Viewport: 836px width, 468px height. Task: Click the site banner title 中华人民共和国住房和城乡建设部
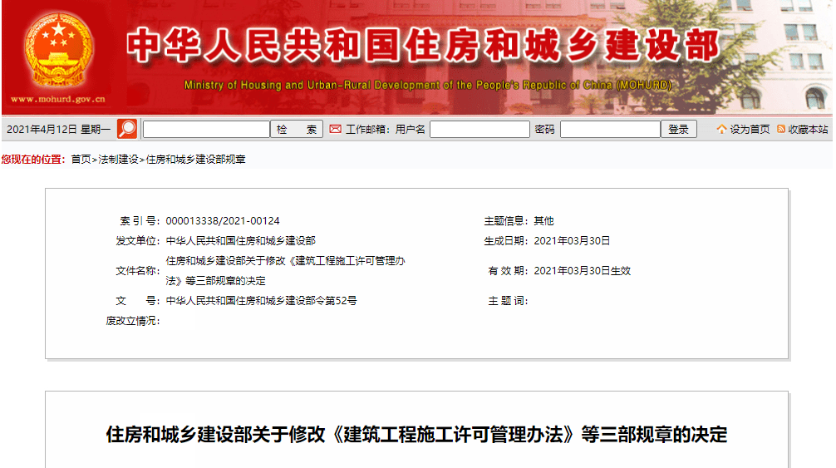click(424, 46)
